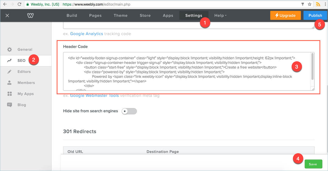Click the blue Publish button
328x171 pixels.
click(315, 15)
